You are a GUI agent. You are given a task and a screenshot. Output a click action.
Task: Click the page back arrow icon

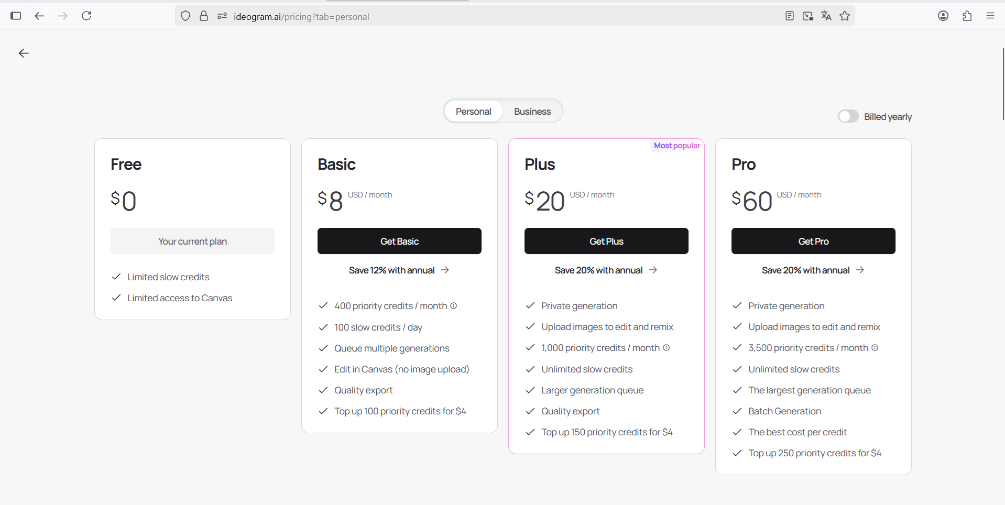24,53
